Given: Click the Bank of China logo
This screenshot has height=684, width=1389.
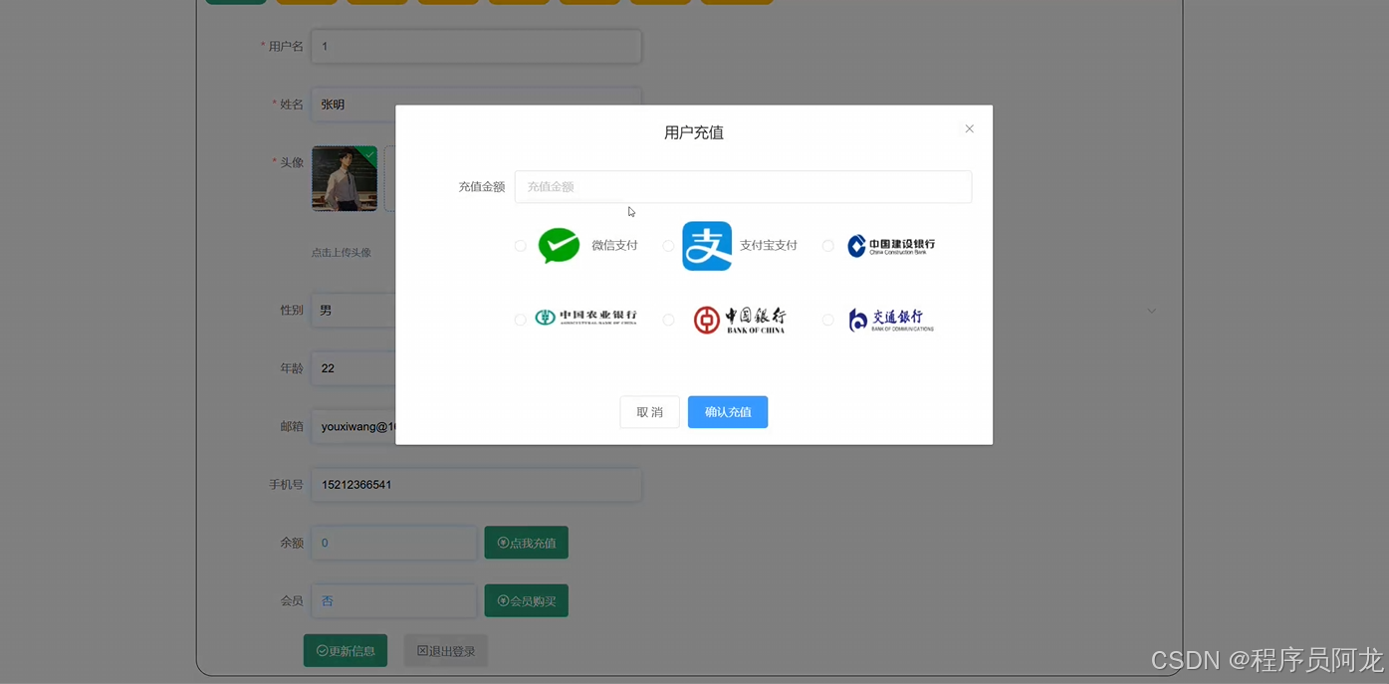Looking at the screenshot, I should tap(740, 320).
